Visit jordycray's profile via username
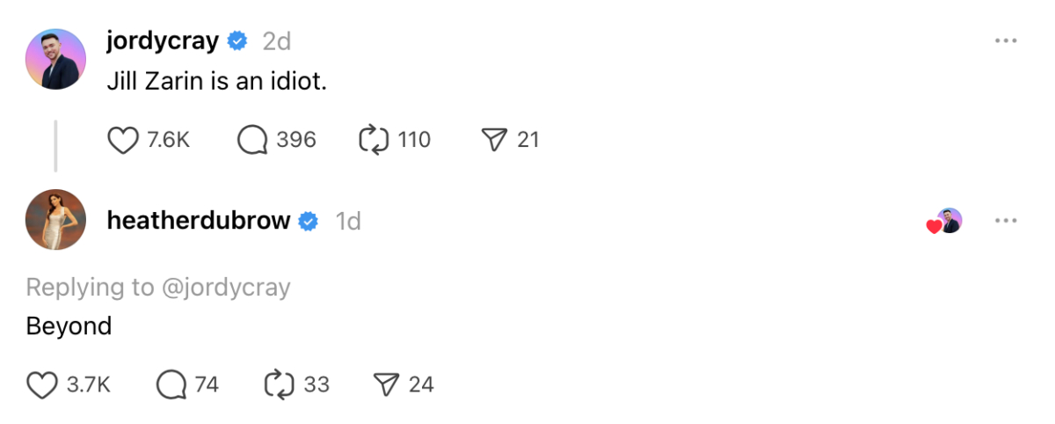This screenshot has width=1055, height=424. [163, 41]
